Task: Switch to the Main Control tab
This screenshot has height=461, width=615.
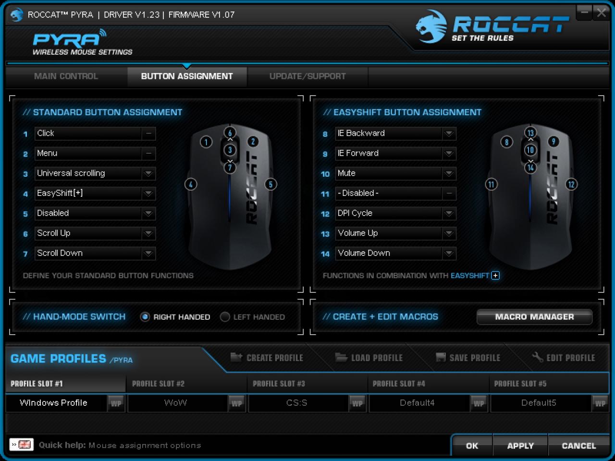Action: tap(66, 76)
